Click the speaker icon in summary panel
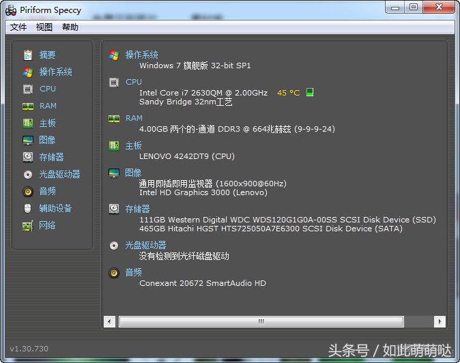460x363 pixels. tap(114, 273)
